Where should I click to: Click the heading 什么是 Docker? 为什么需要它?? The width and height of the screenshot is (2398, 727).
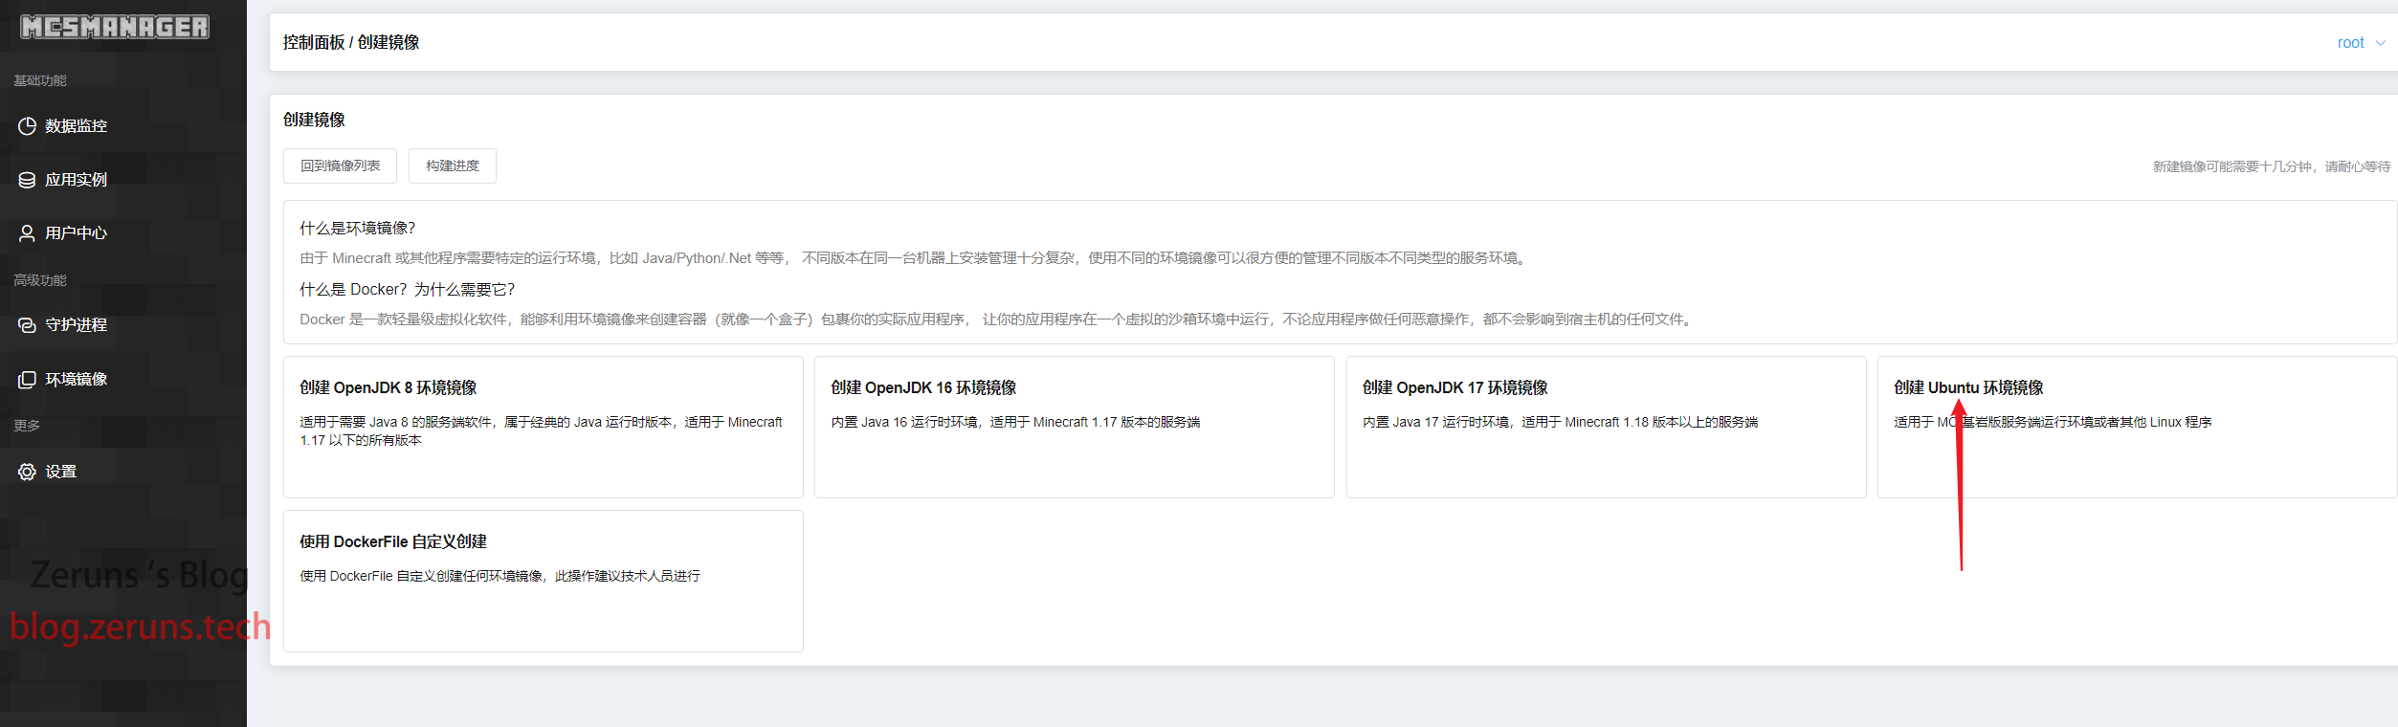click(408, 289)
